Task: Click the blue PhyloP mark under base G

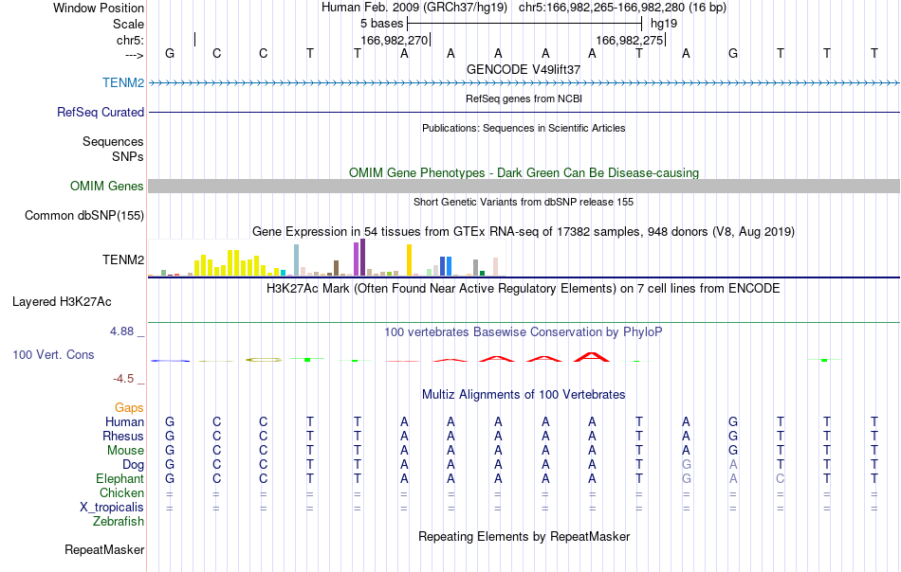Action: point(170,360)
